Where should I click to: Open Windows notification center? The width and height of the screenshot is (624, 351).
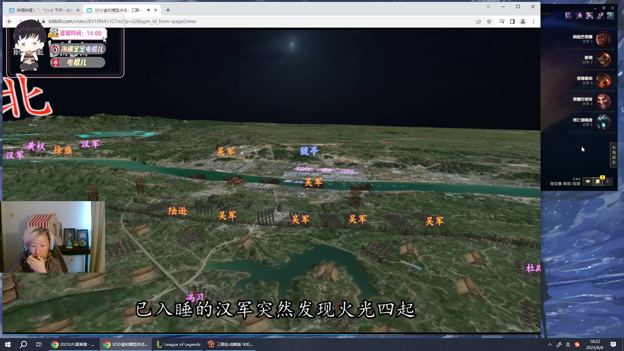[x=613, y=344]
